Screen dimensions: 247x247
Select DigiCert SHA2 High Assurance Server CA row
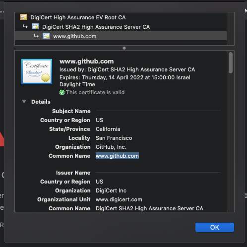pos(121,27)
